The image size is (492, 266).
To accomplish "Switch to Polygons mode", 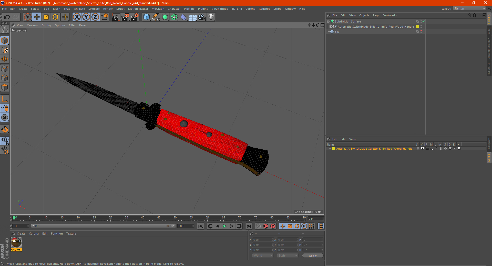I will tap(5, 87).
